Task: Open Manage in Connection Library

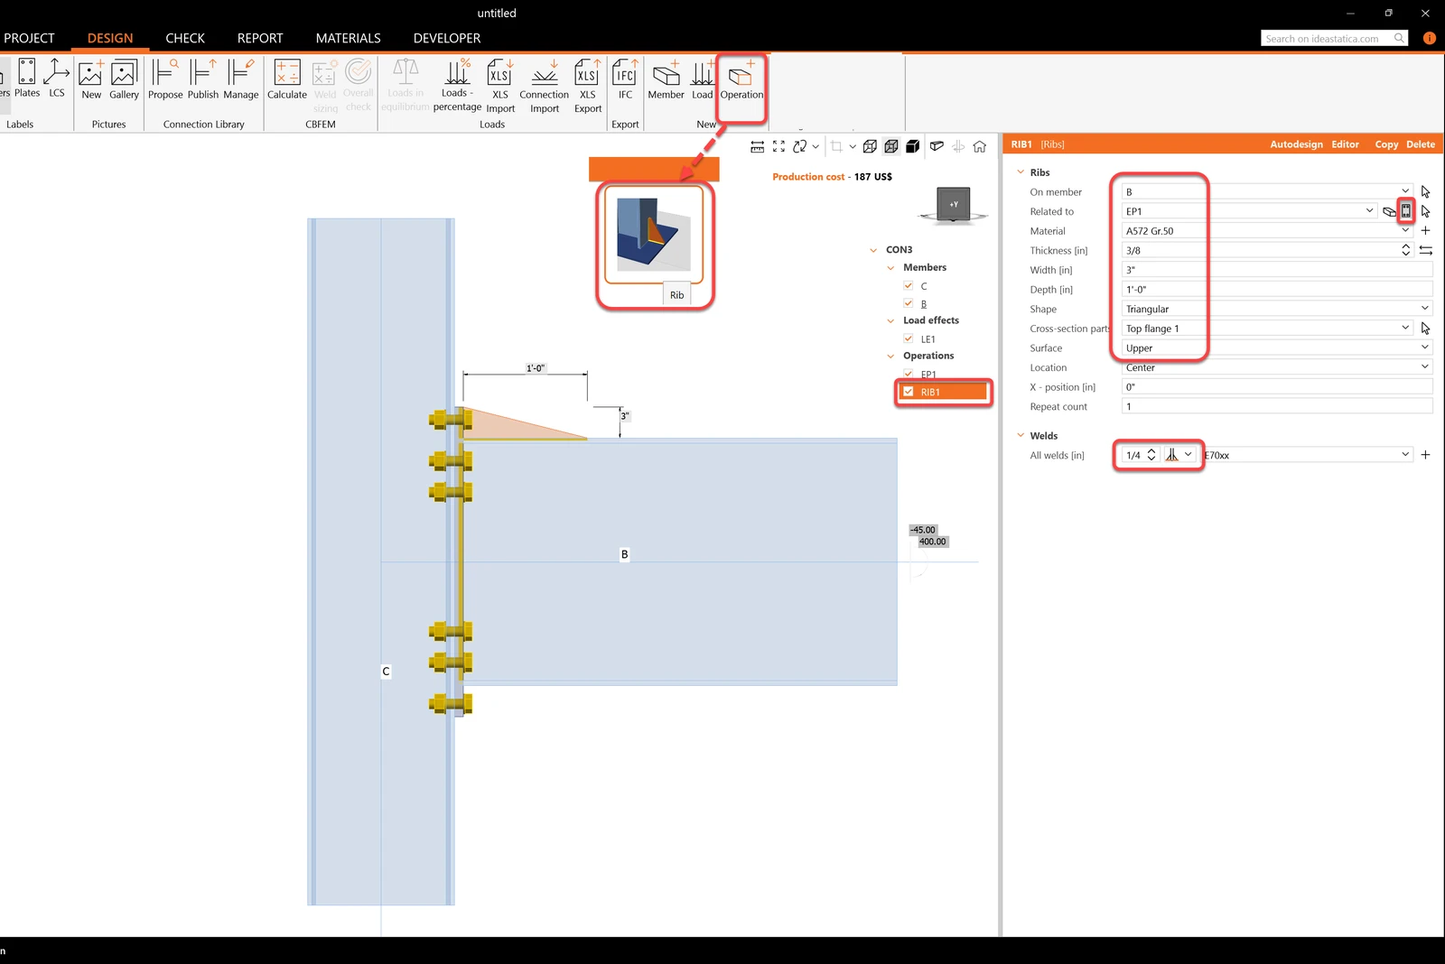Action: point(240,79)
